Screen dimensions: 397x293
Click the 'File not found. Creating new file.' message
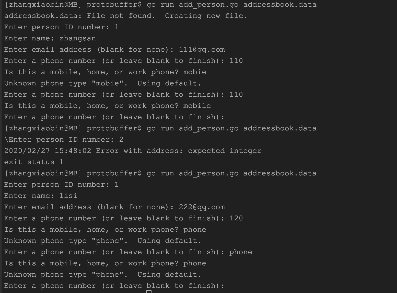point(167,16)
